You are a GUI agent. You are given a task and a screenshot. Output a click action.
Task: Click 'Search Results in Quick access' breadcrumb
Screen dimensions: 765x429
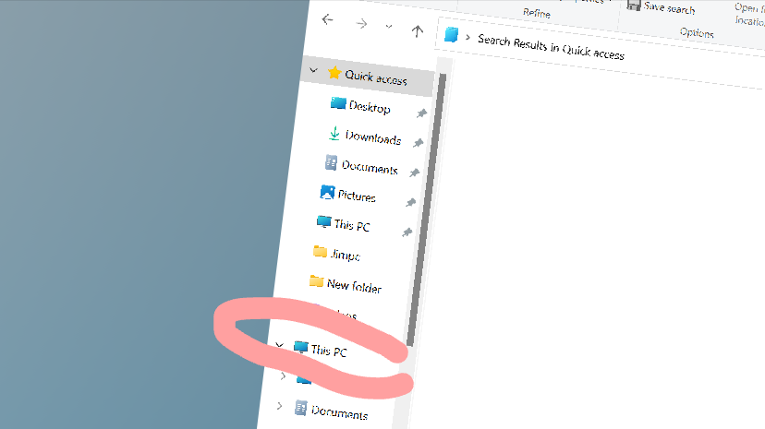tap(551, 47)
